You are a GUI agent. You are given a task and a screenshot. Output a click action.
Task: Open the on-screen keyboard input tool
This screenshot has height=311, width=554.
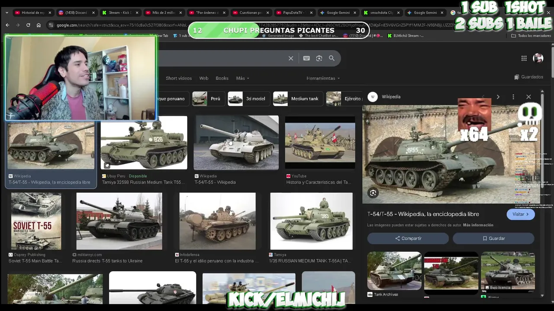(x=306, y=58)
